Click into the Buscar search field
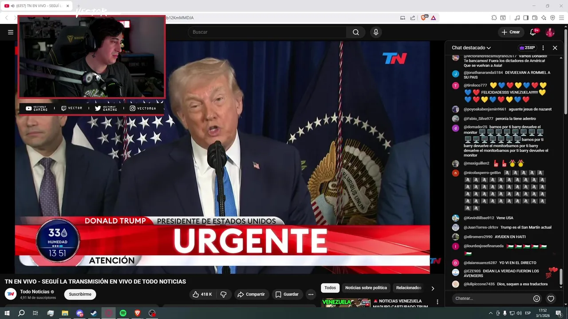The height and width of the screenshot is (319, 568). click(x=268, y=32)
